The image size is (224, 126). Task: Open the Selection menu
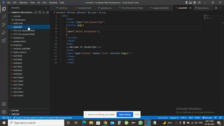pos(23,2)
